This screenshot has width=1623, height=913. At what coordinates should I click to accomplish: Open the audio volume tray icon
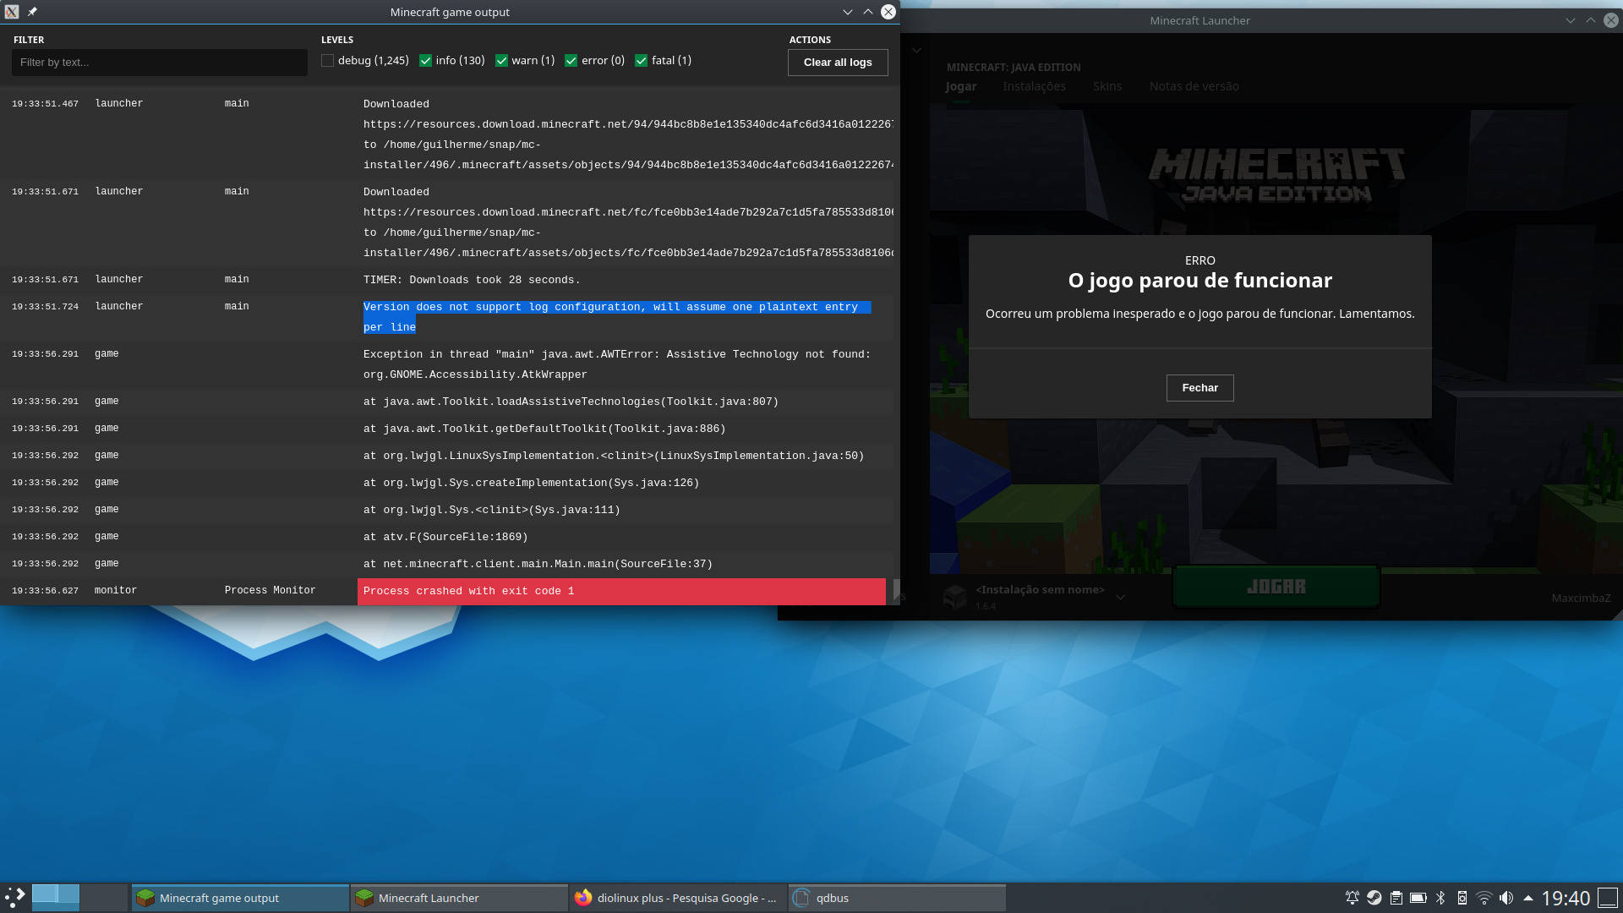(1506, 898)
